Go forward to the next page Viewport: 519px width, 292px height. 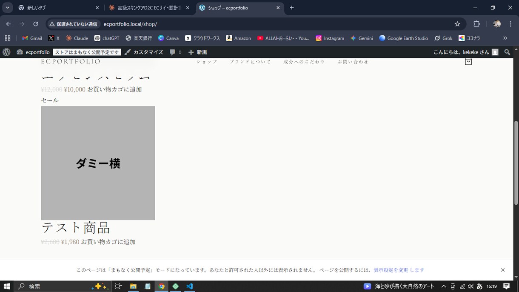pyautogui.click(x=22, y=24)
